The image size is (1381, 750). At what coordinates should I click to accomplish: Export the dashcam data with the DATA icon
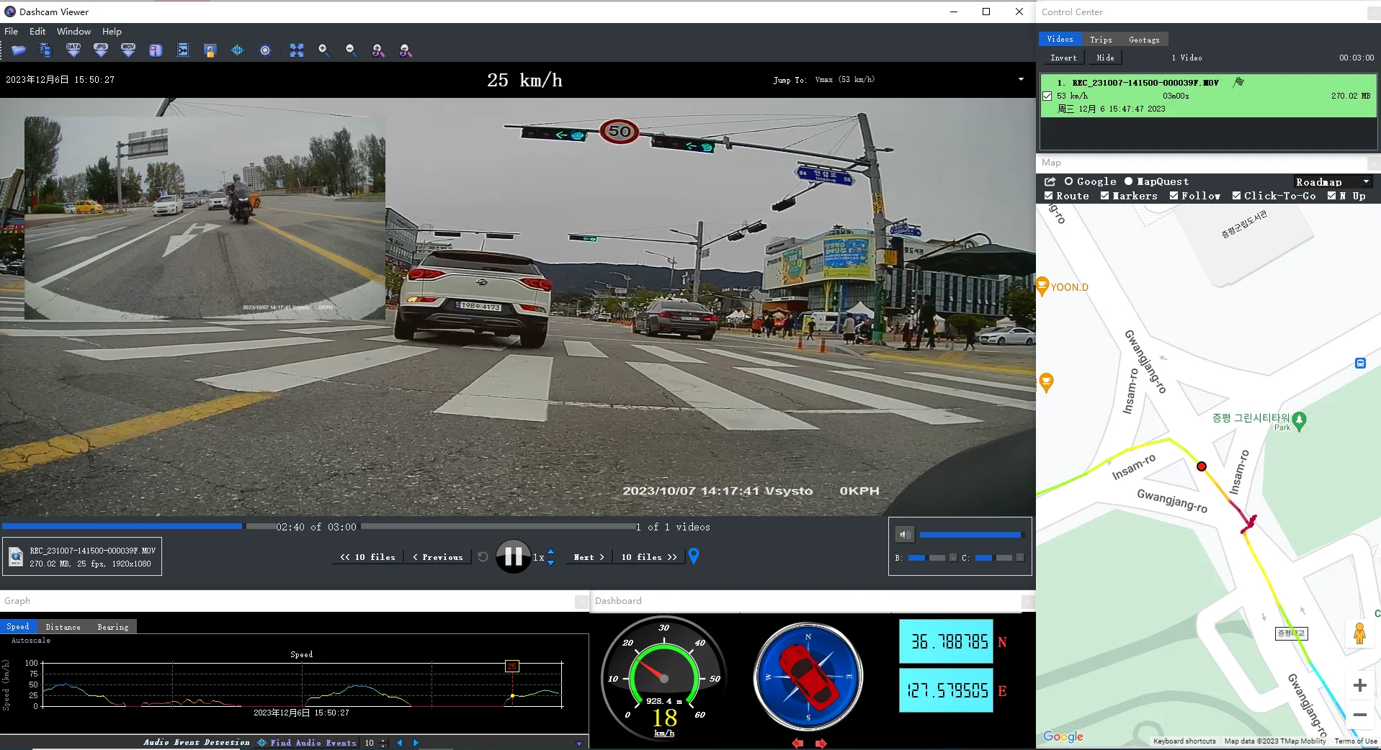(x=73, y=50)
